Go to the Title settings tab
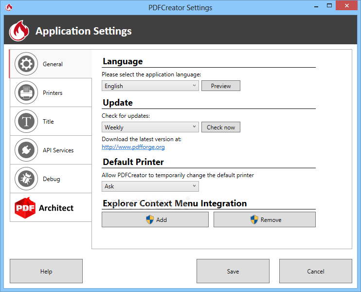361x292 pixels. [51, 121]
